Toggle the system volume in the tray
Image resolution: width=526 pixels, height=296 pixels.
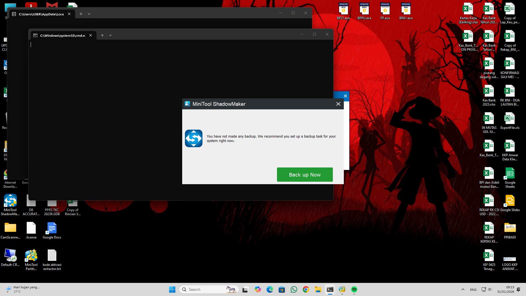(x=490, y=289)
